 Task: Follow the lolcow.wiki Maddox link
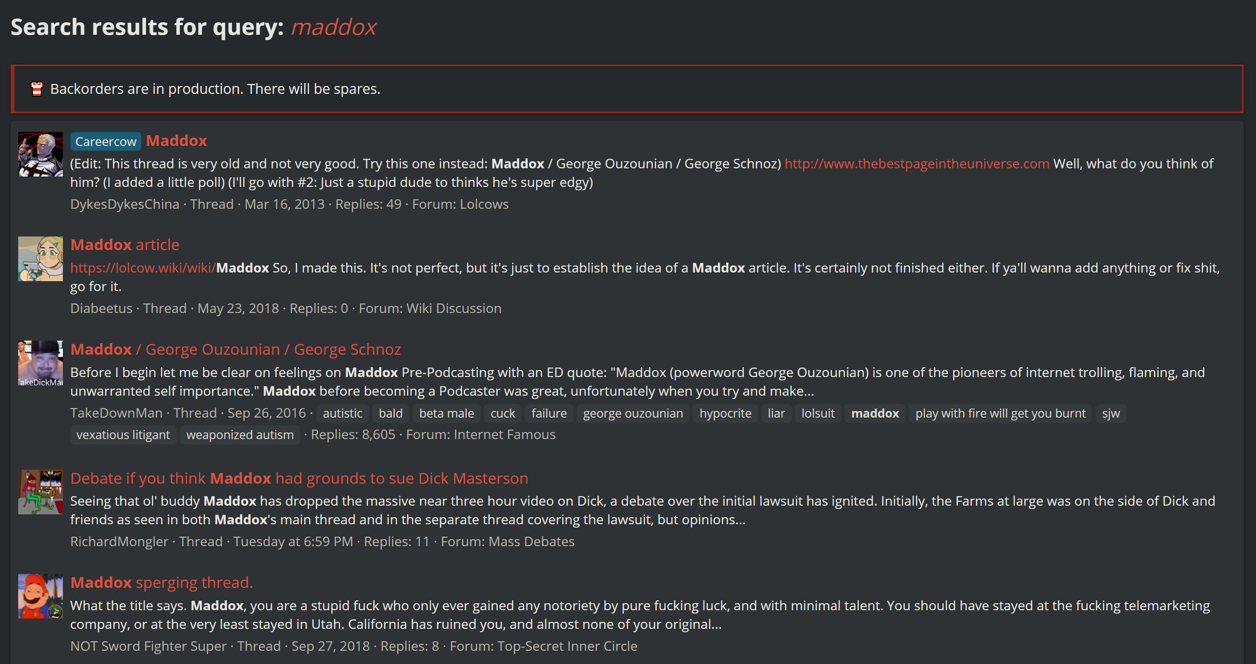[x=170, y=268]
